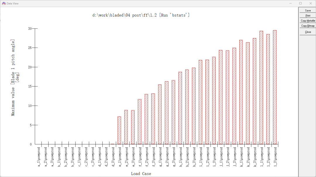Viewport: 316px width, 177px height.
Task: Click the Y-axis label 'Maximum value [Blade 1 pitch angle]'
Action: coord(13,78)
